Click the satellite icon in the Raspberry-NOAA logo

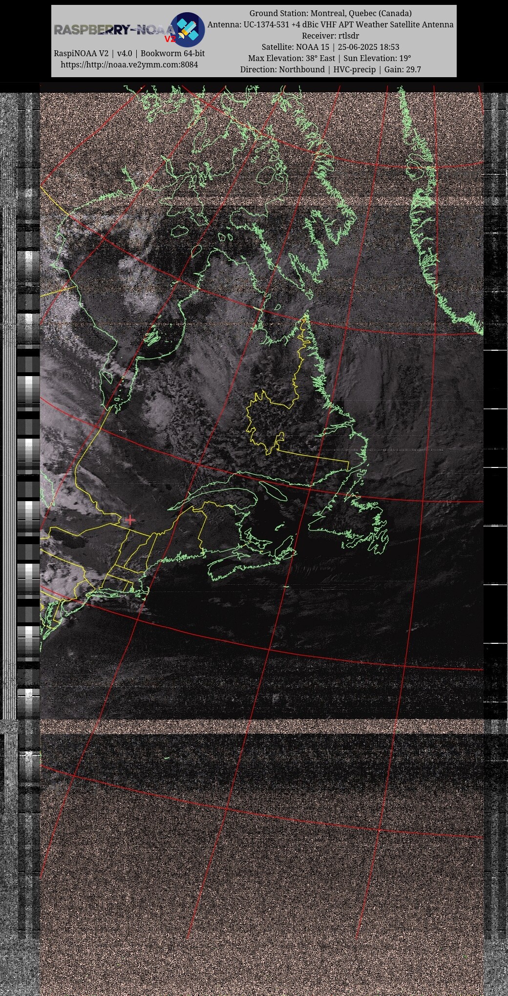[x=188, y=29]
